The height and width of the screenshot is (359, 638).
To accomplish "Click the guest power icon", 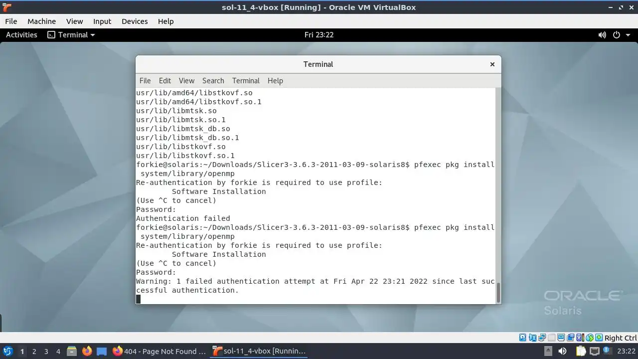I will coord(617,35).
